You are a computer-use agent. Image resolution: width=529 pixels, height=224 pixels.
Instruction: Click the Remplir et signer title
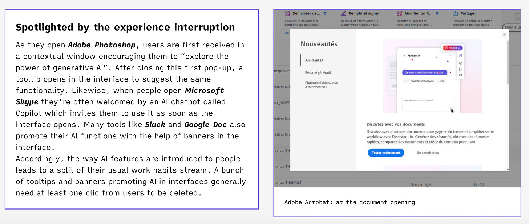click(x=364, y=13)
